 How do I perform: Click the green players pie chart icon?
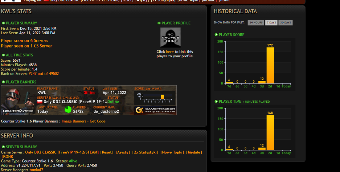(68, 110)
